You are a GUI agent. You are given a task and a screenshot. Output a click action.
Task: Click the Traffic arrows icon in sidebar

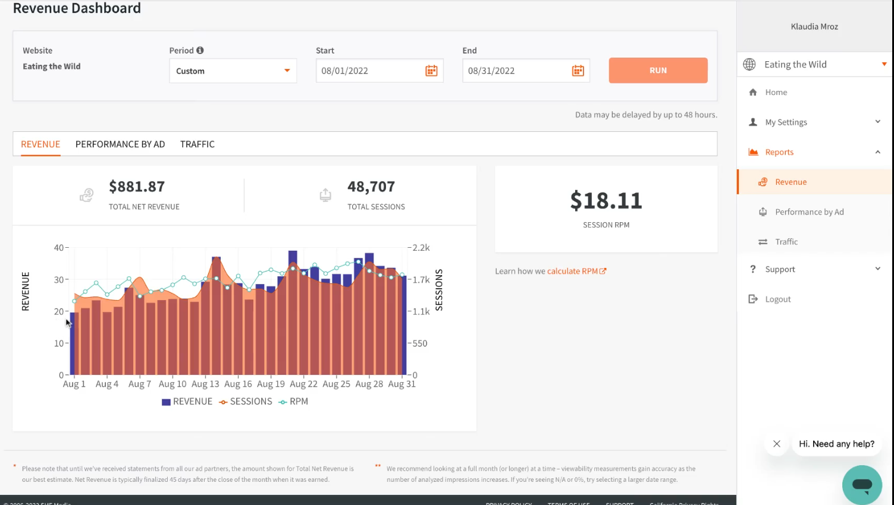click(x=763, y=242)
